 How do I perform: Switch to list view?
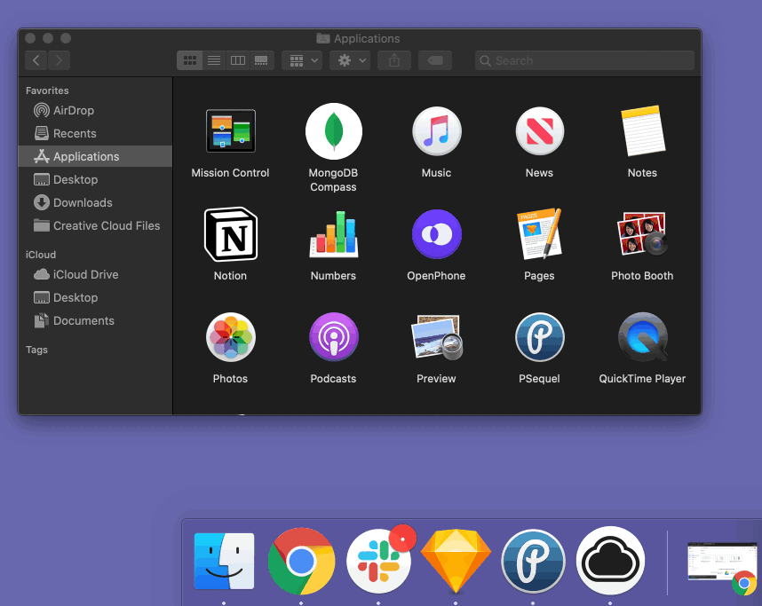pos(214,60)
